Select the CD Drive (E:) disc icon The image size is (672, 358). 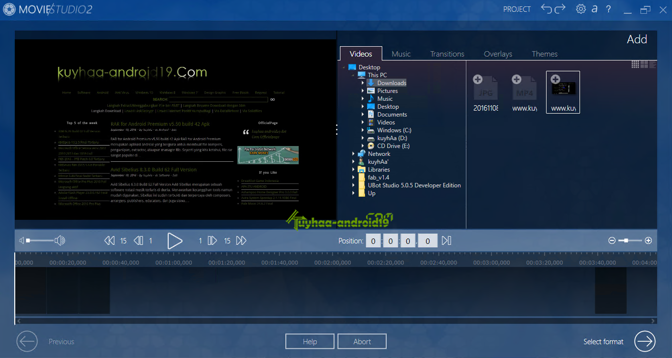click(x=371, y=146)
